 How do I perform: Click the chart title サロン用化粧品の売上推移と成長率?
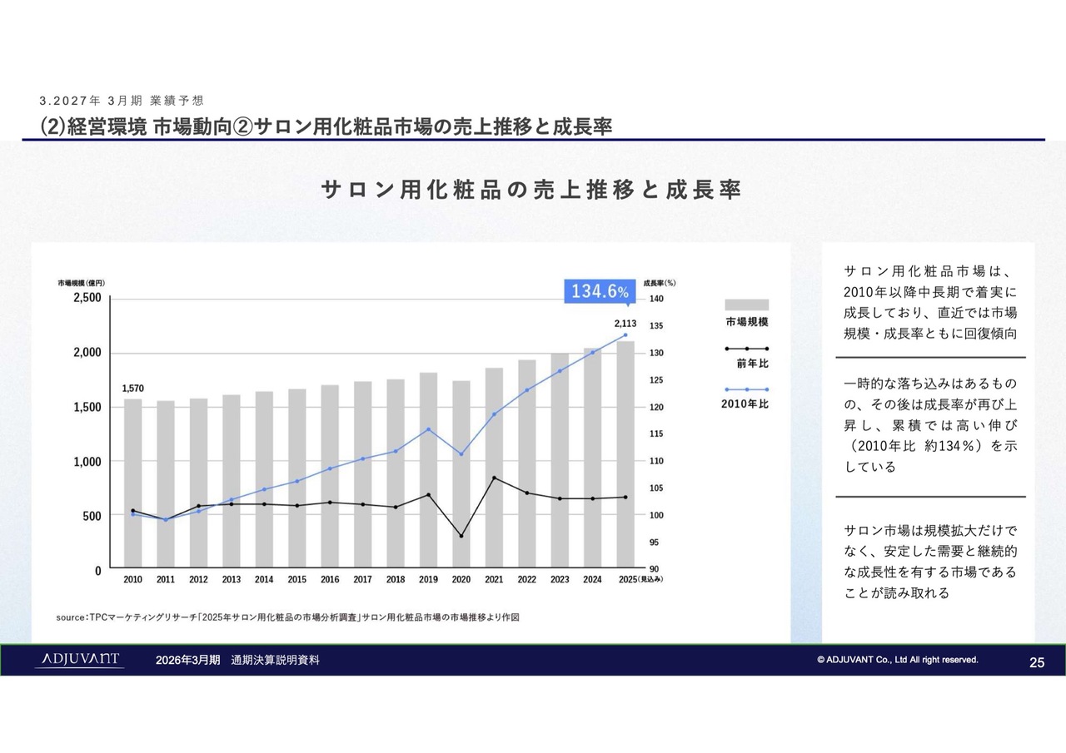[x=531, y=190]
